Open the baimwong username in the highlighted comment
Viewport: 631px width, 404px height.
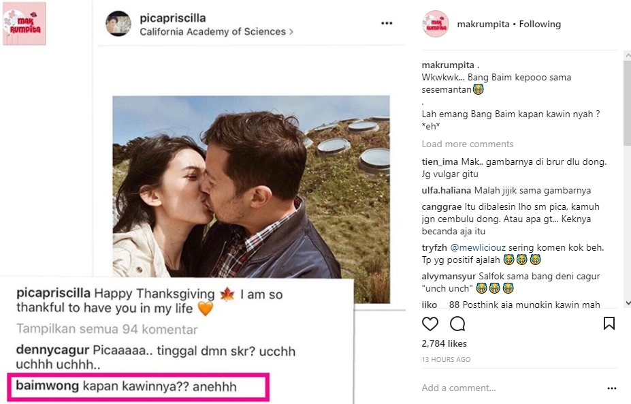(x=46, y=387)
